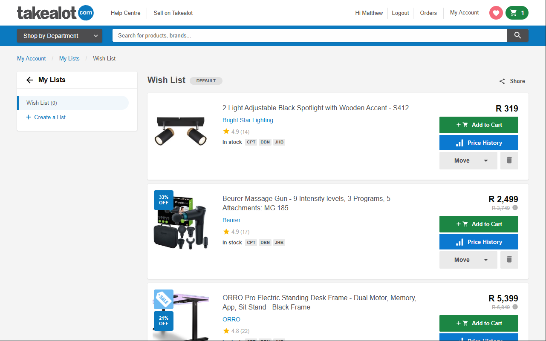View Price History for Black Spotlight
Screen dimensions: 546x341
tap(479, 143)
